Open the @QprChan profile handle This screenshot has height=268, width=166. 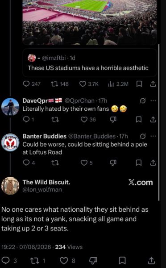(x=79, y=101)
